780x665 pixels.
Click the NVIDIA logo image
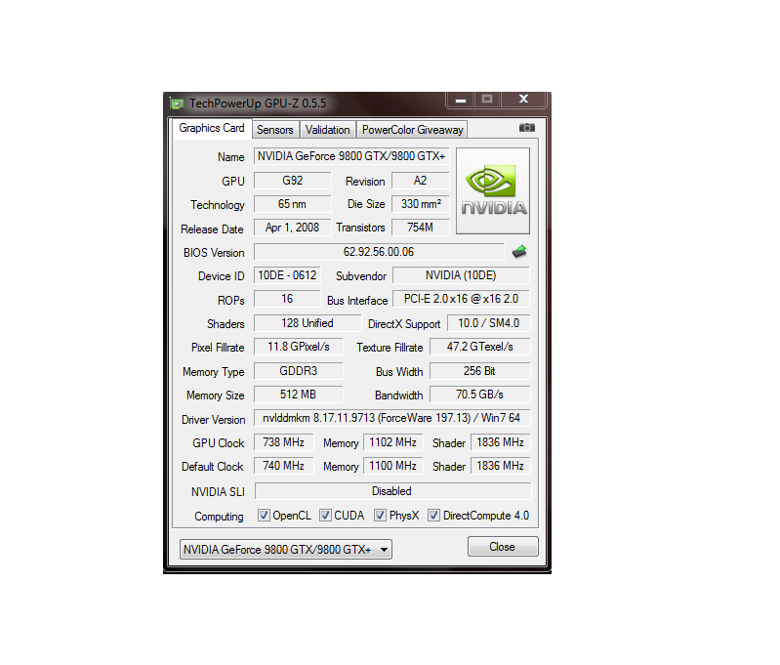click(x=493, y=190)
